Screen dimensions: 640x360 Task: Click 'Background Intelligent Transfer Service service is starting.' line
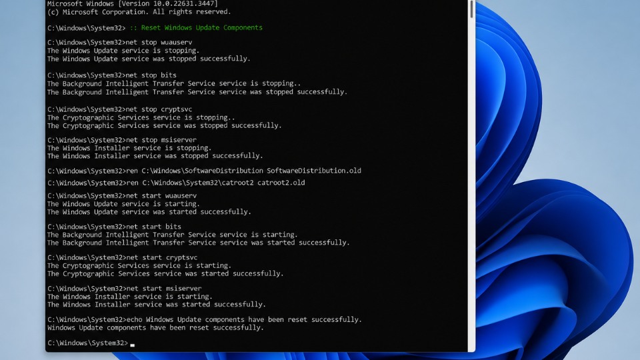pos(172,235)
